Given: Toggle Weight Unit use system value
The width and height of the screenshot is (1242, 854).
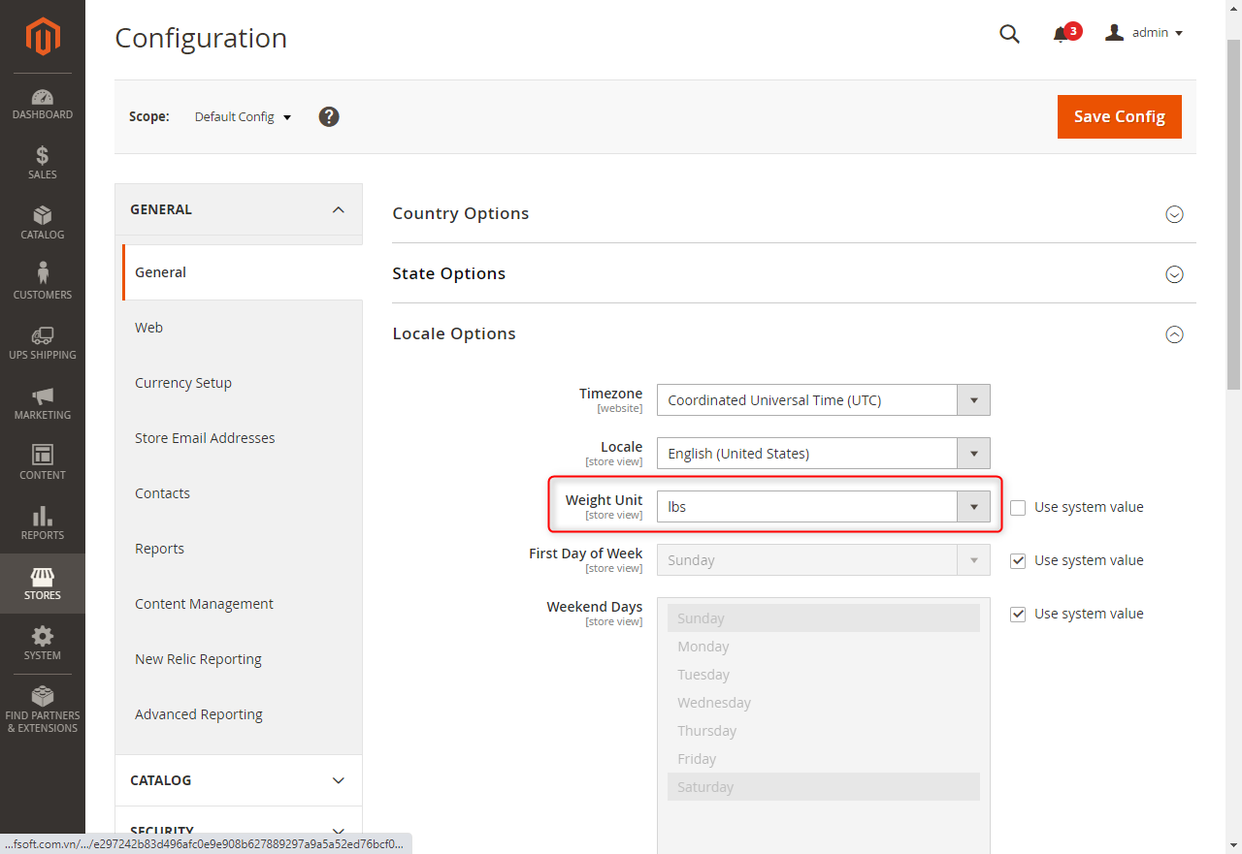Looking at the screenshot, I should pyautogui.click(x=1018, y=507).
